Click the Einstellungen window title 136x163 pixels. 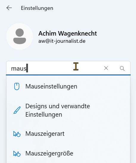tap(37, 8)
